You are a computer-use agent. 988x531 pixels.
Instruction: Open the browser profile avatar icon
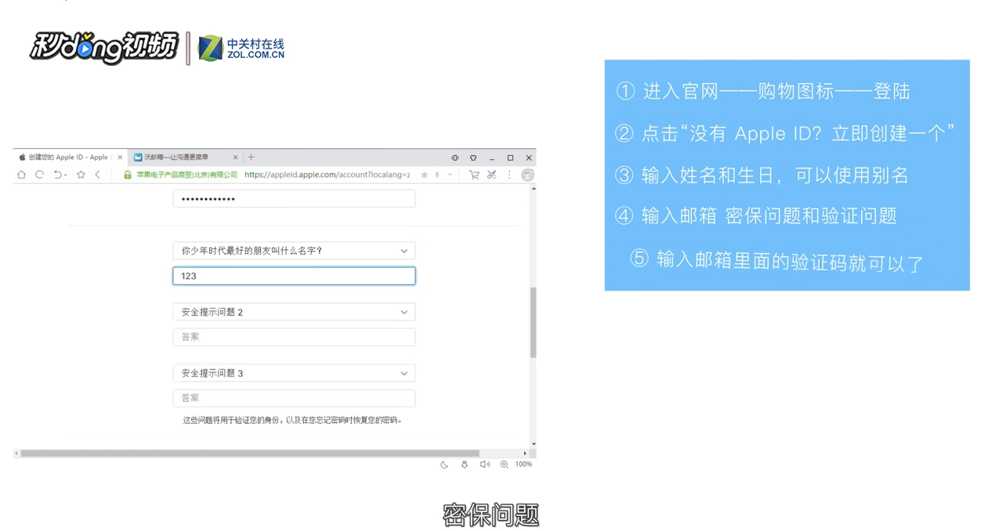click(527, 175)
